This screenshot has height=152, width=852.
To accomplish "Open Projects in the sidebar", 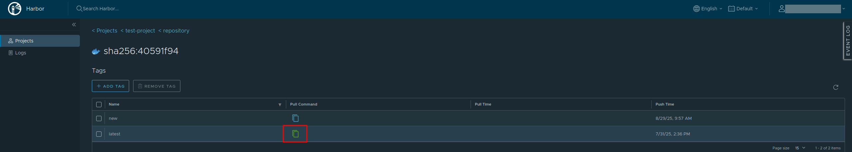I will 24,41.
